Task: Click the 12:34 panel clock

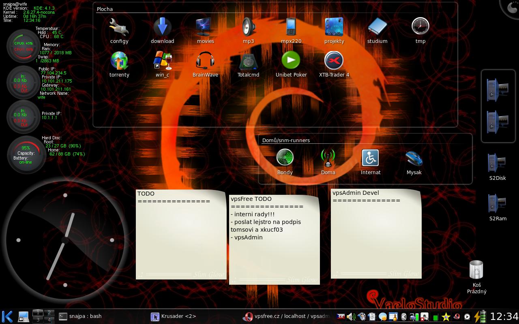Action: [504, 316]
